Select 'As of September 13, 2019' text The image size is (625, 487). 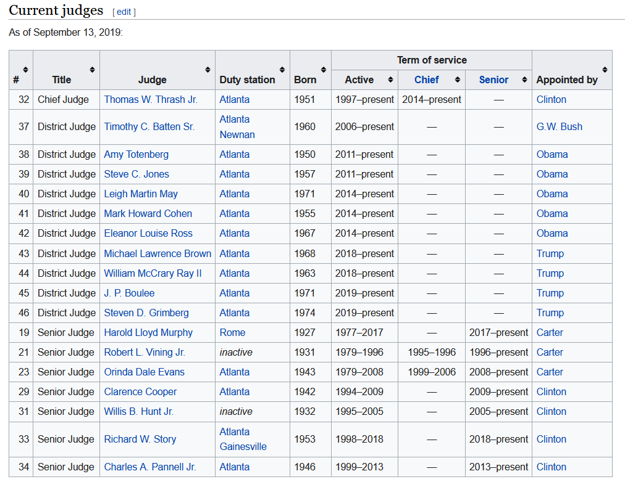[65, 33]
